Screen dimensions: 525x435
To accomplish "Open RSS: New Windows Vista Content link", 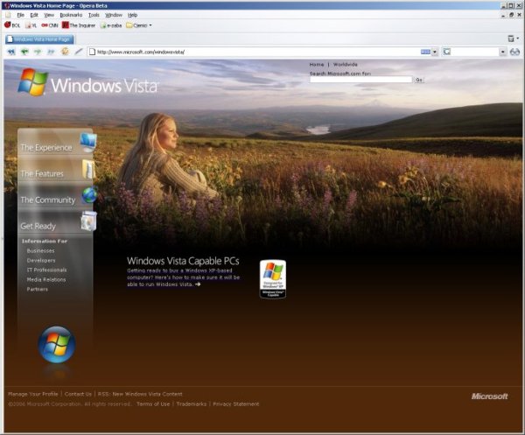I will [140, 394].
